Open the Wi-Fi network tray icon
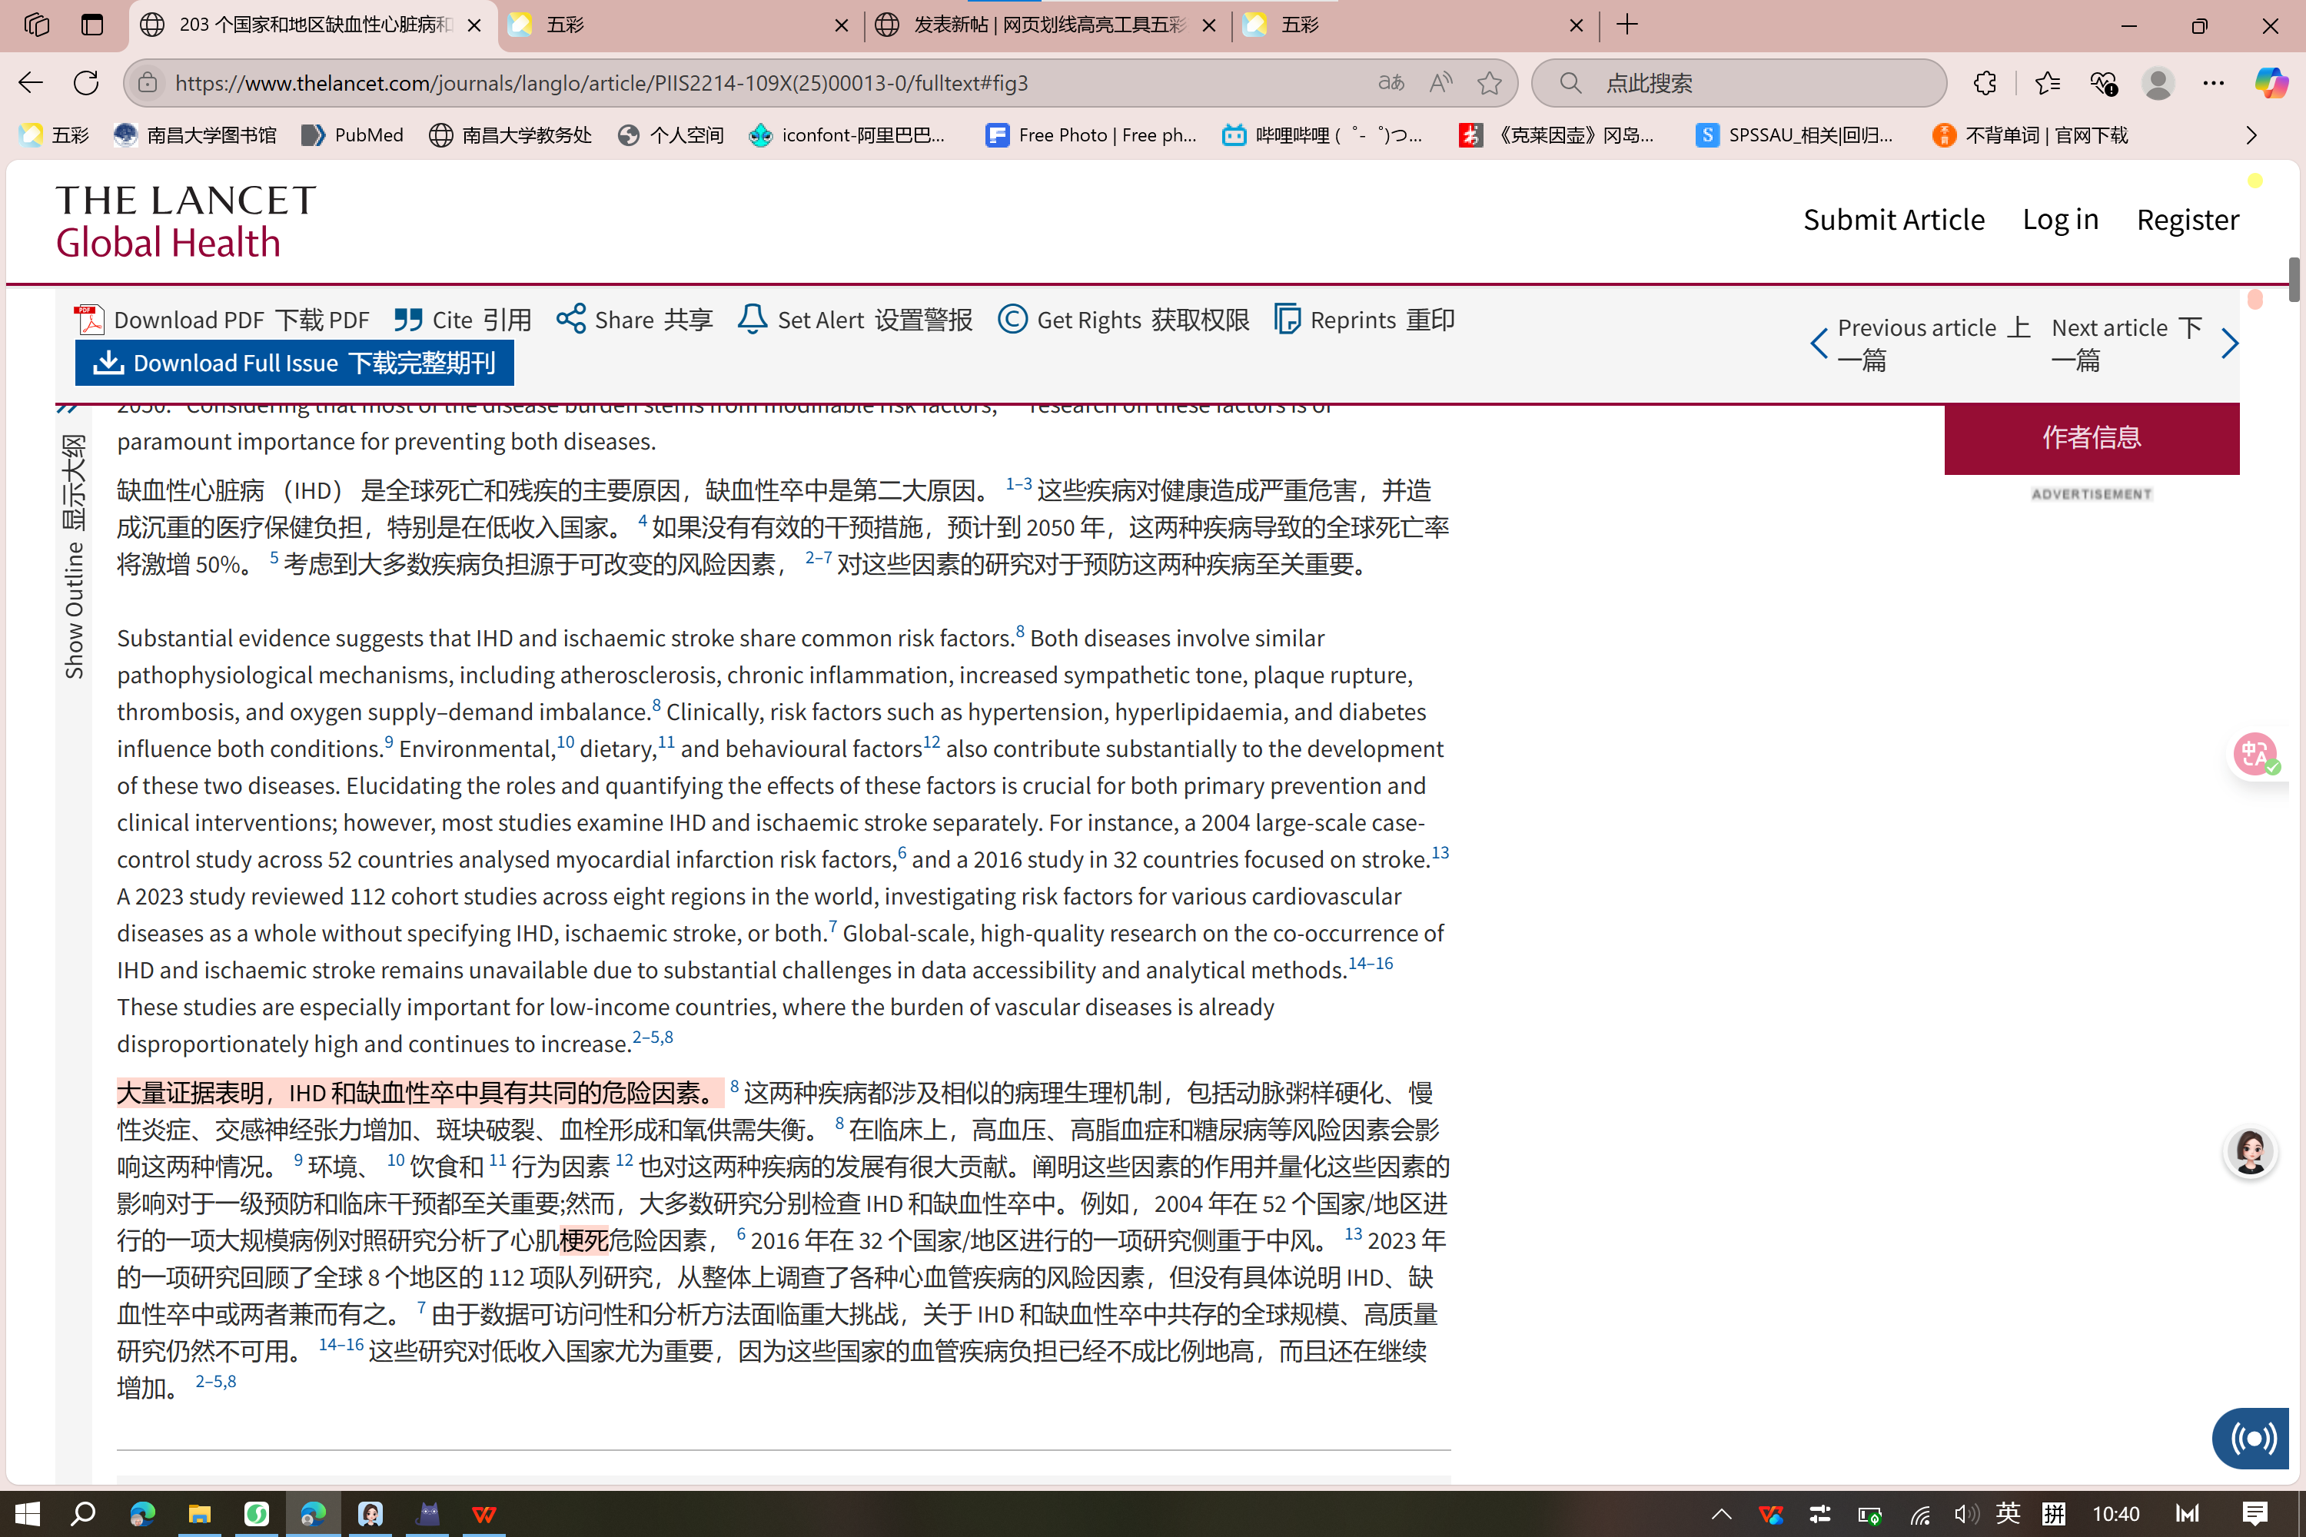Image resolution: width=2306 pixels, height=1537 pixels. [x=1919, y=1515]
